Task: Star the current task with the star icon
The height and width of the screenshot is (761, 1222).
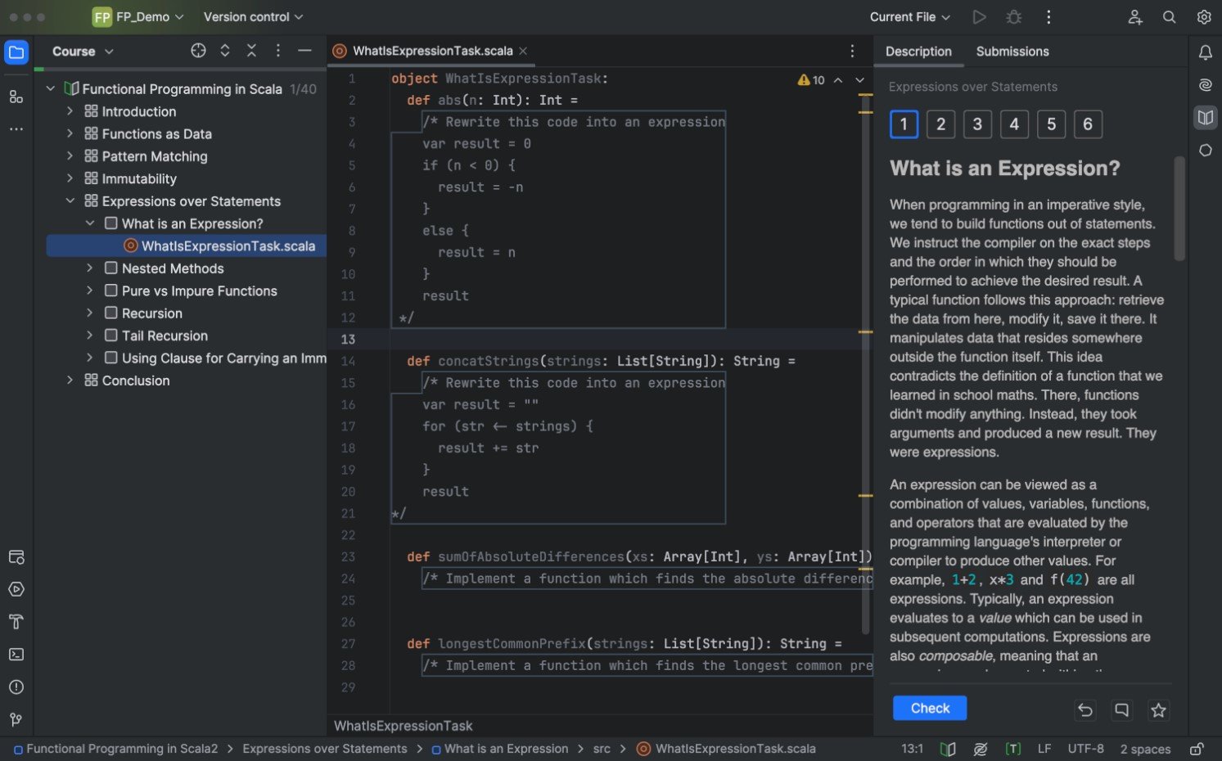Action: click(x=1158, y=710)
